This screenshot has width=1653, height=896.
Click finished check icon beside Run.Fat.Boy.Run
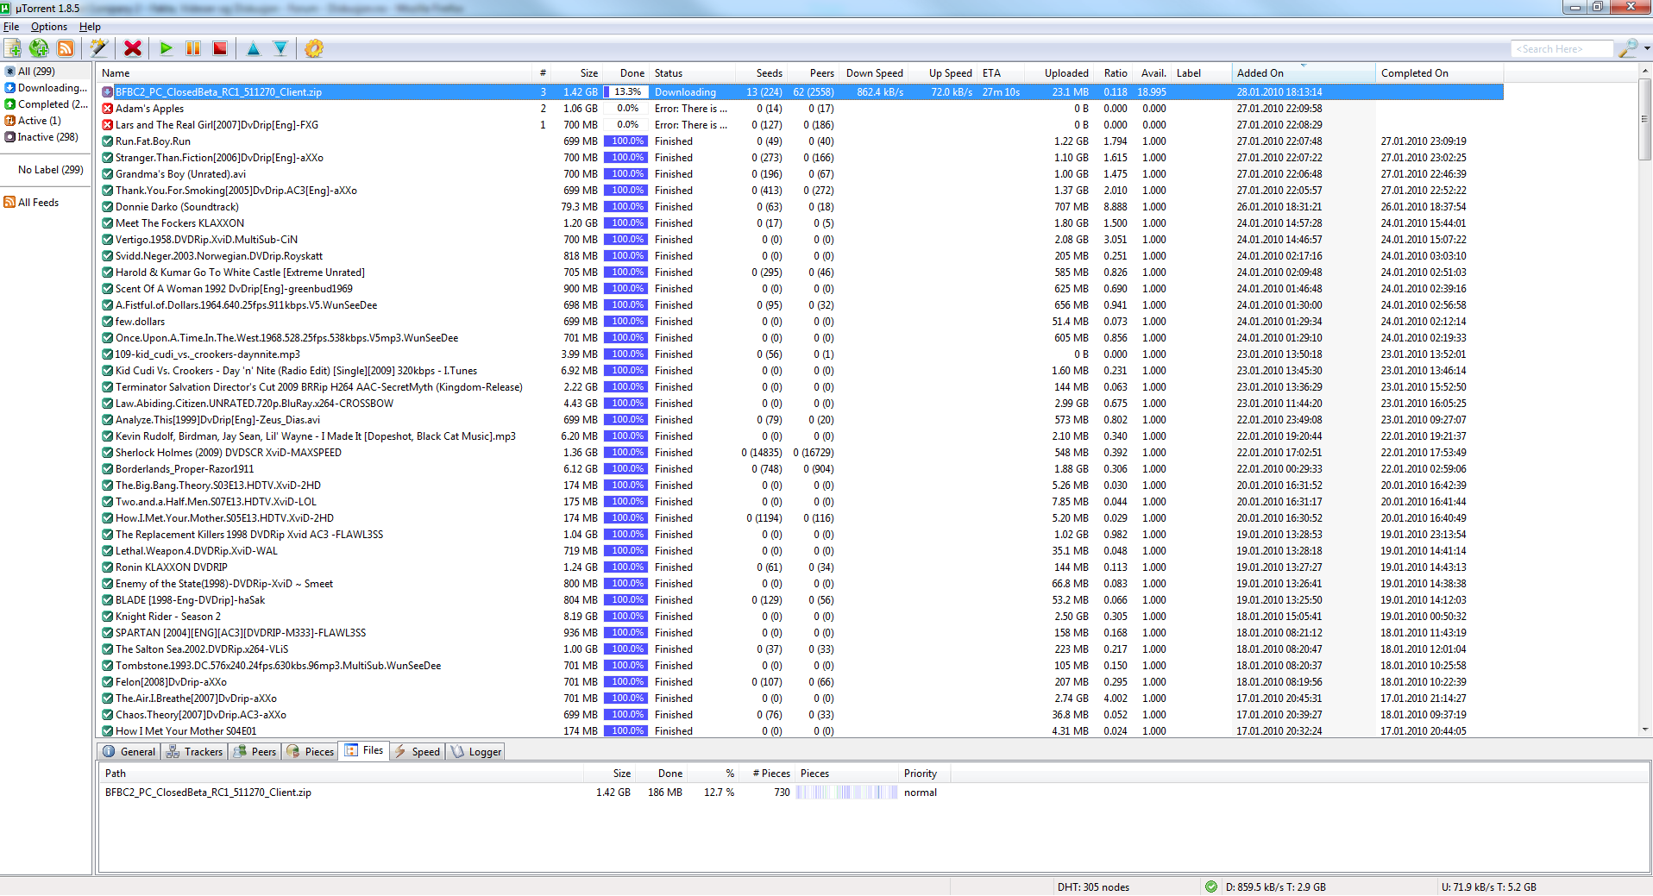click(108, 141)
